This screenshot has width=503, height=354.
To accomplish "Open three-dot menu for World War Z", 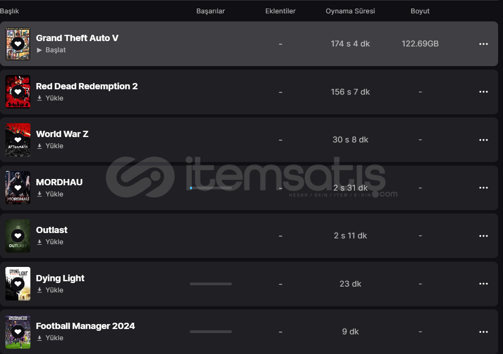I will click(x=483, y=140).
